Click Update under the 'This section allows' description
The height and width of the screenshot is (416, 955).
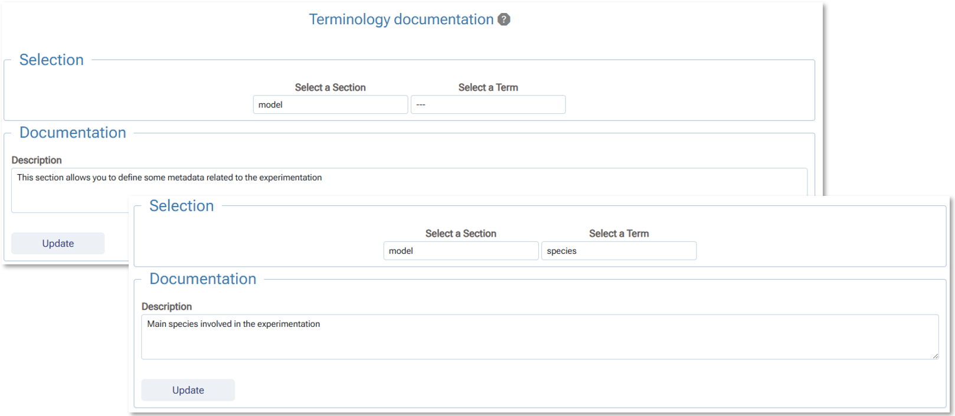58,243
